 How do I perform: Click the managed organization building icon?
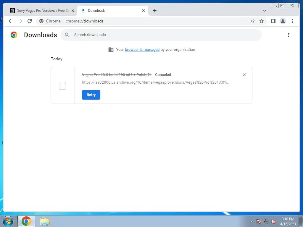[x=111, y=50]
